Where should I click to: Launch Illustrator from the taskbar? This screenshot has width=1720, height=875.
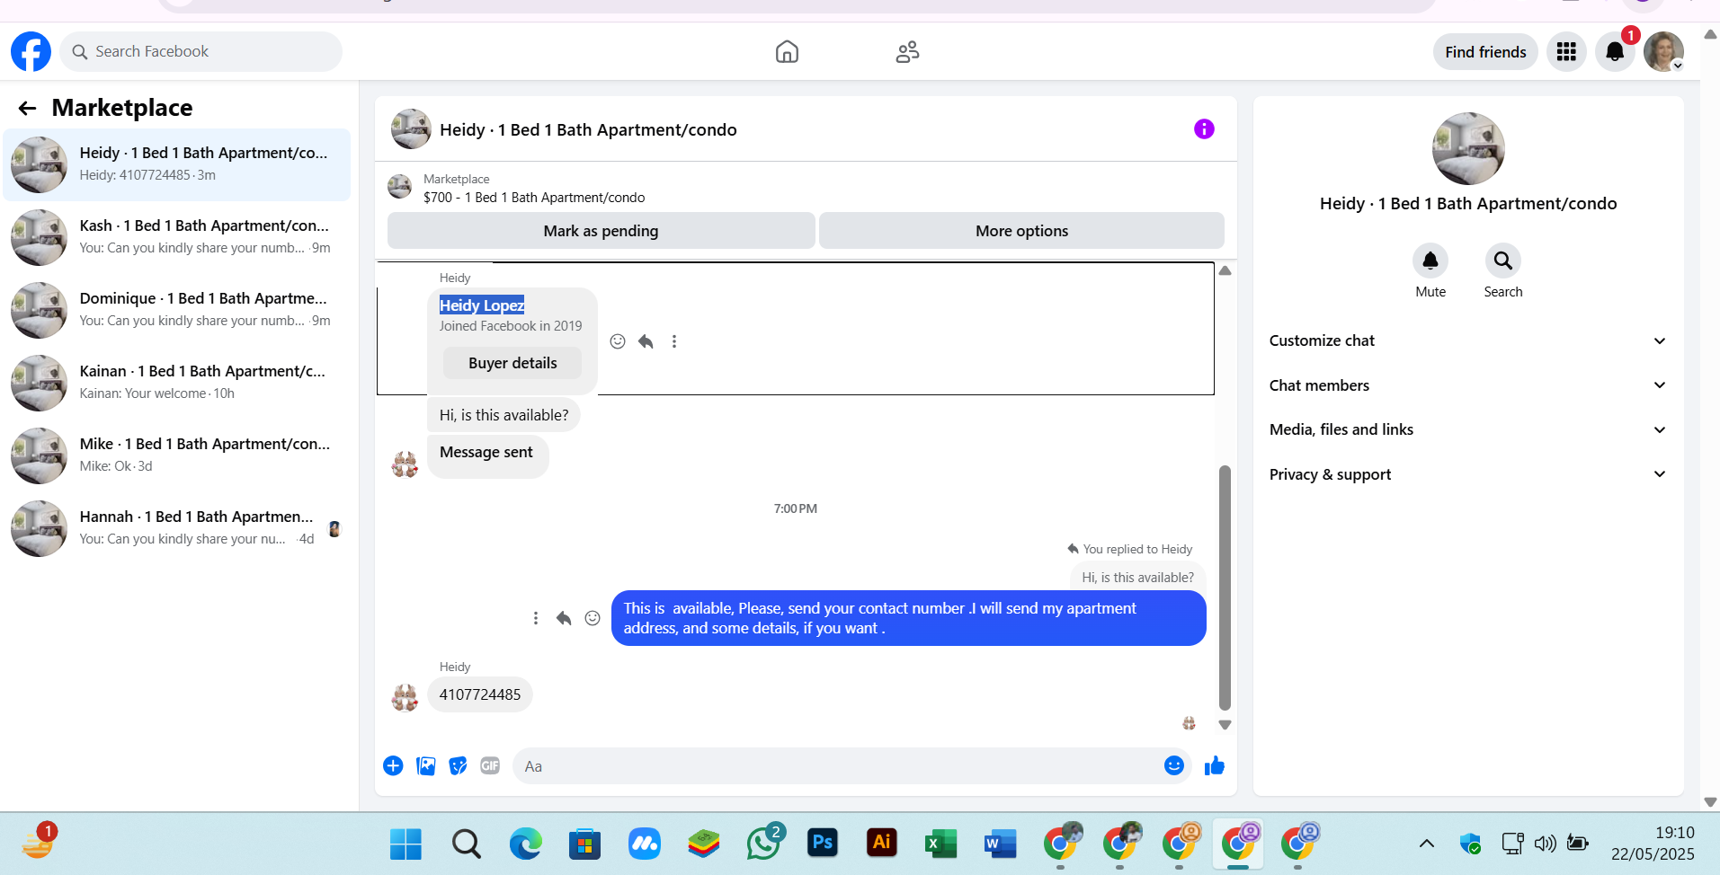(882, 843)
